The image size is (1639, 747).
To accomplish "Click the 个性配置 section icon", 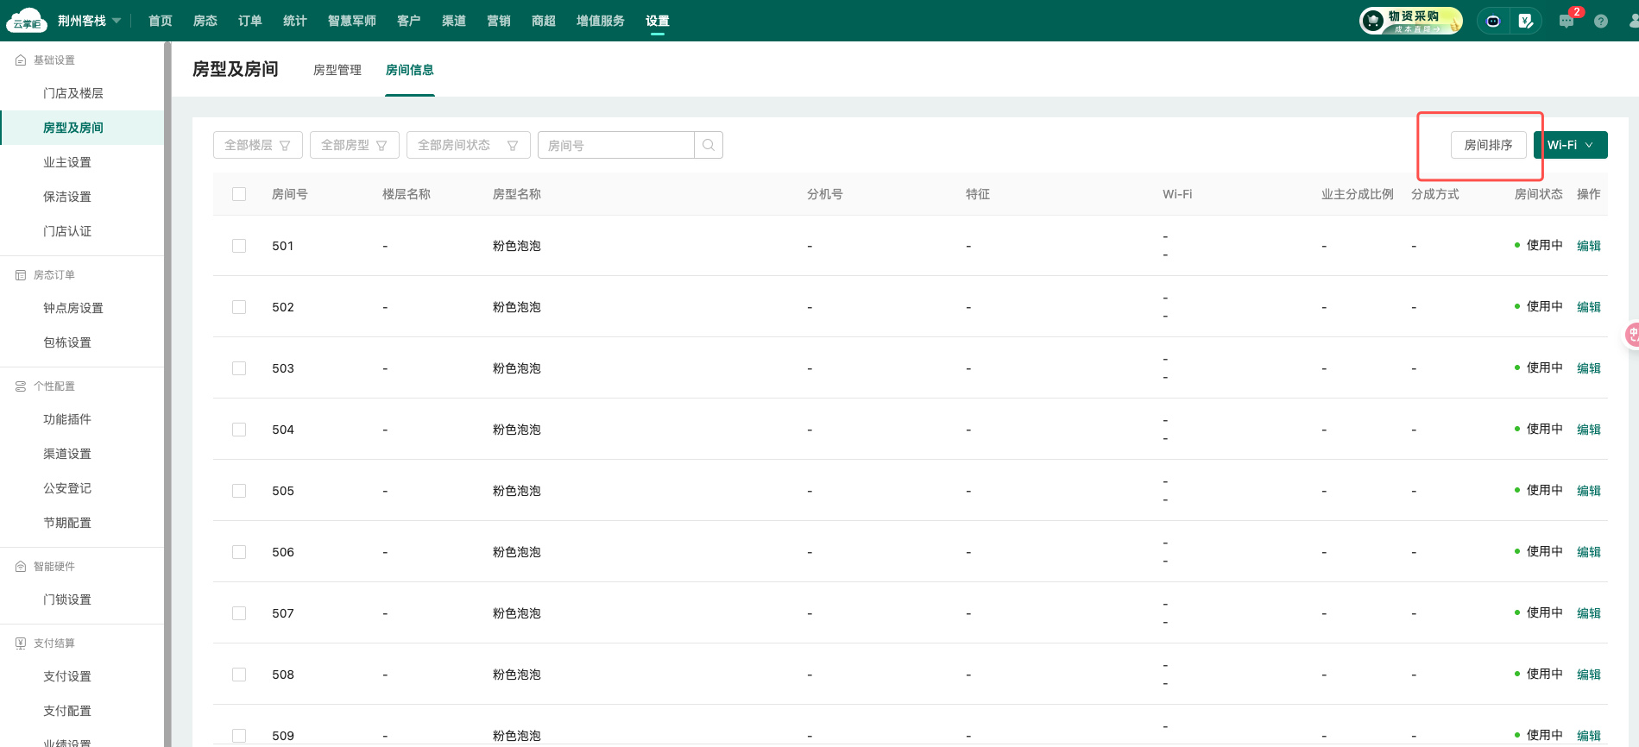I will click(21, 386).
